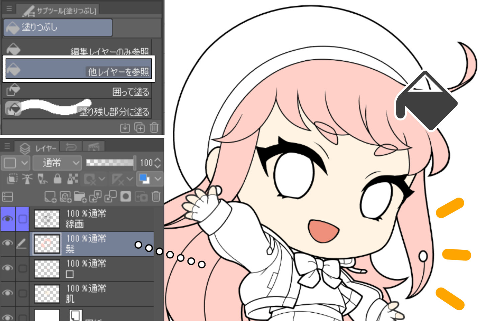
Task: Click the New Raster Layer icon
Action: pyautogui.click(x=50, y=197)
